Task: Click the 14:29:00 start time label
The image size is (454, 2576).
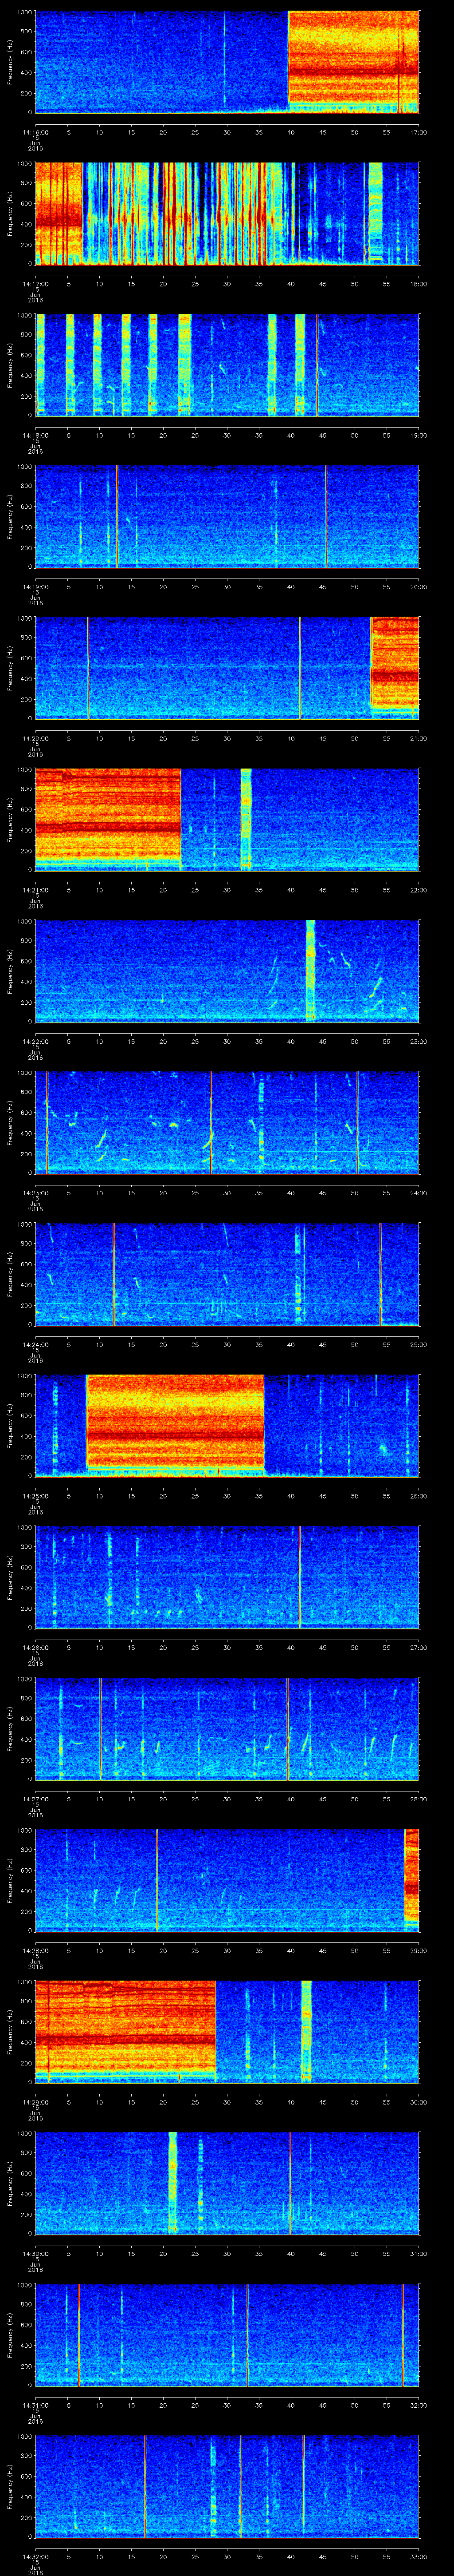Action: pyautogui.click(x=35, y=2101)
